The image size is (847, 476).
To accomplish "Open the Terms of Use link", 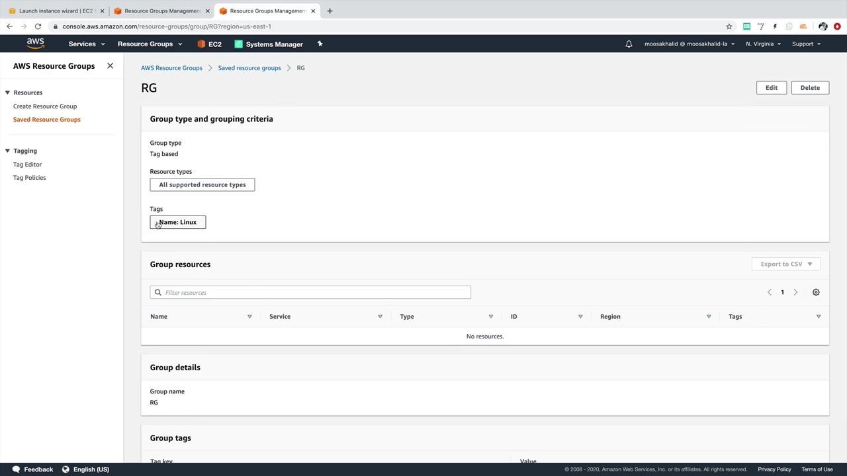I will [817, 469].
